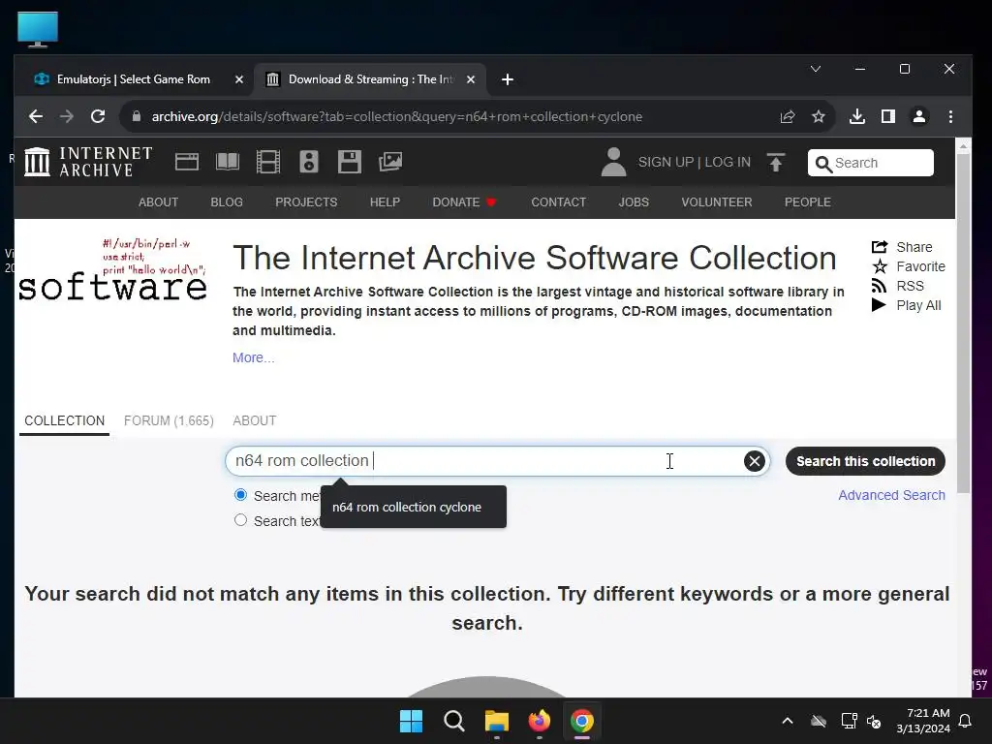Open BLOG menu item

(227, 202)
